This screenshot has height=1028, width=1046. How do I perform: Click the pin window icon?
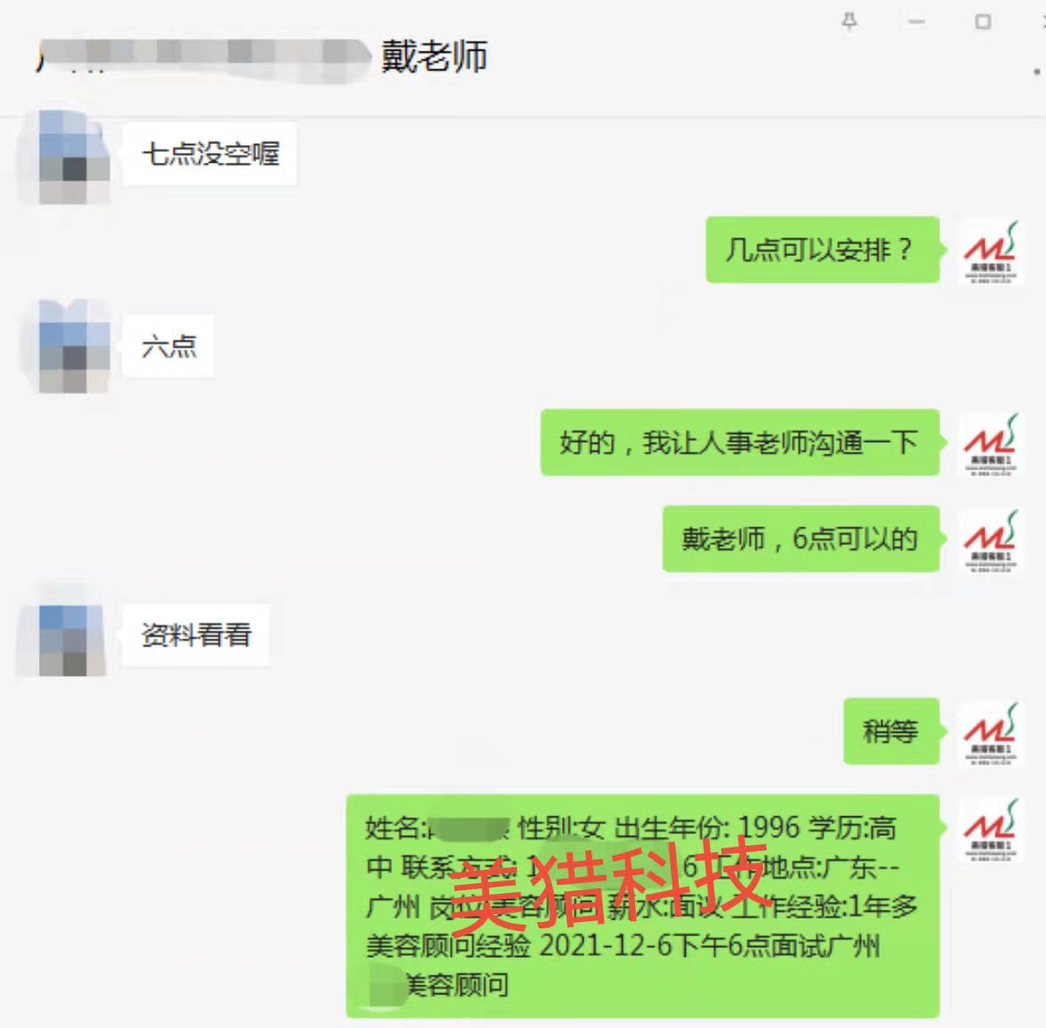click(x=849, y=21)
